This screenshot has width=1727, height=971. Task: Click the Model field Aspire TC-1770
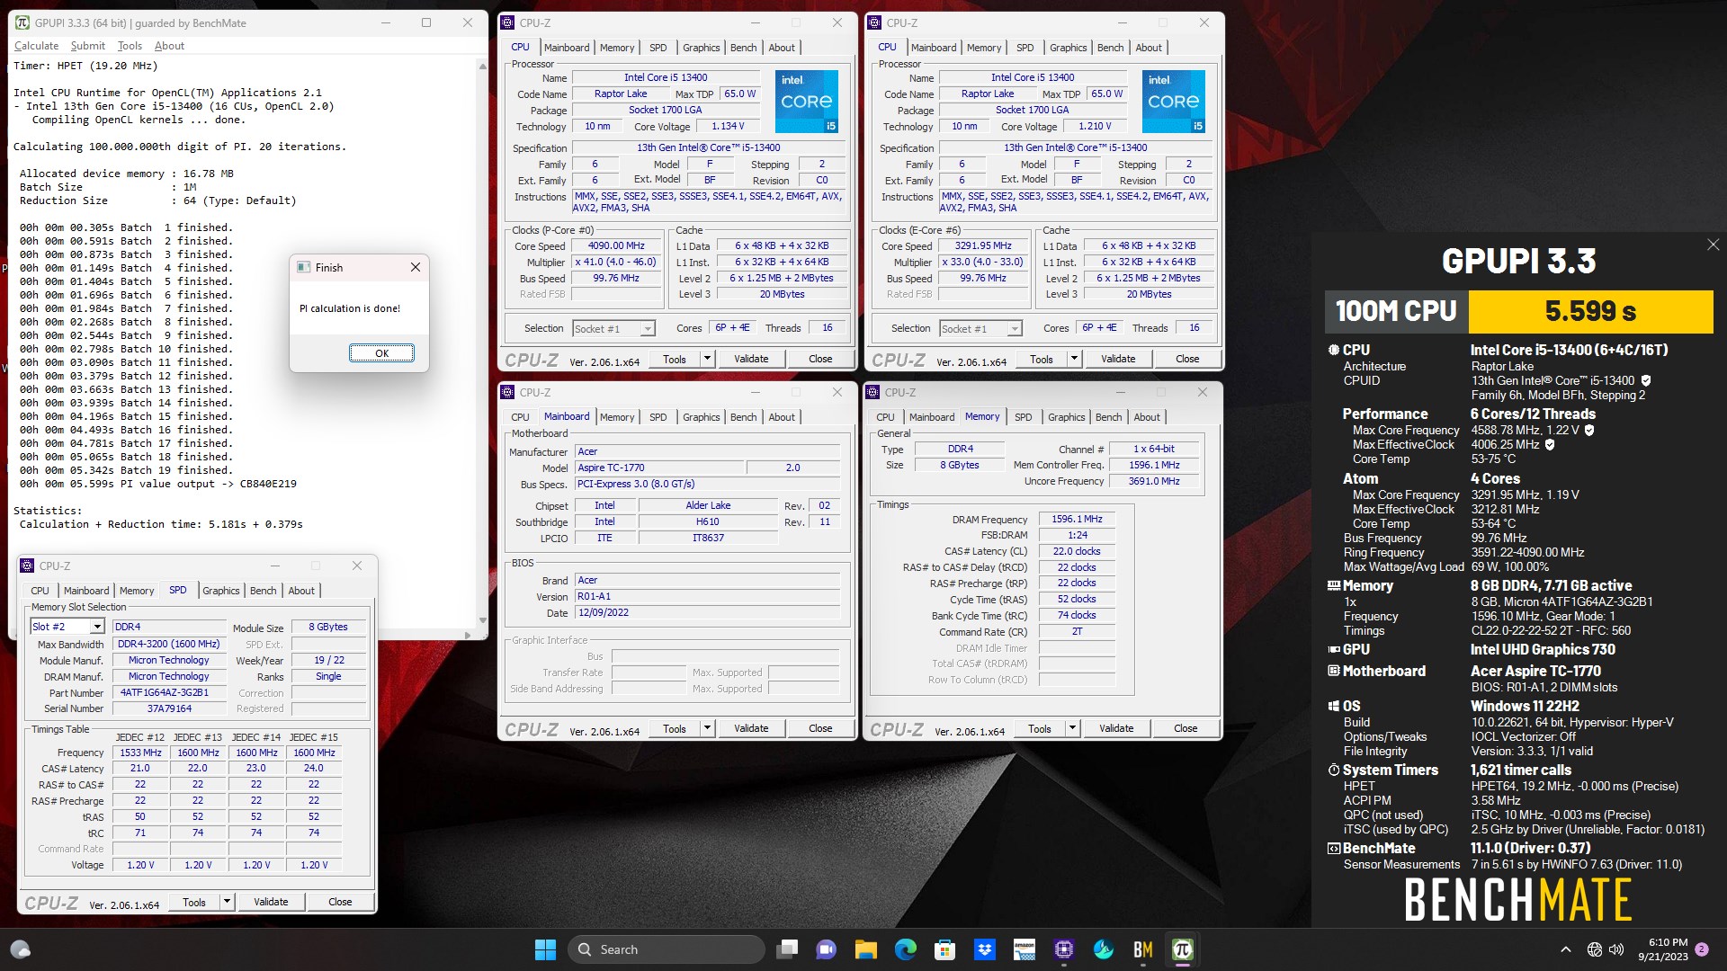tap(659, 468)
